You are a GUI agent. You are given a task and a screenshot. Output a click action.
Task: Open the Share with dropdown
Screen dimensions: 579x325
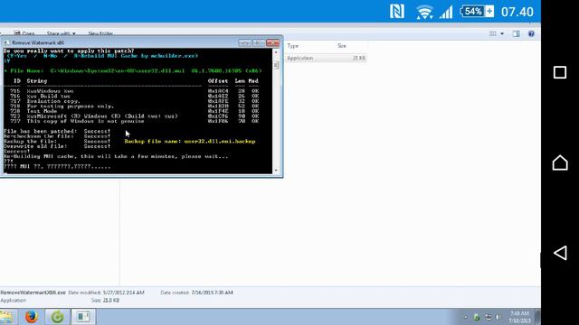[61, 33]
